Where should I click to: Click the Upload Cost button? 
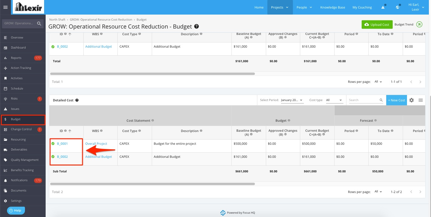pyautogui.click(x=377, y=25)
